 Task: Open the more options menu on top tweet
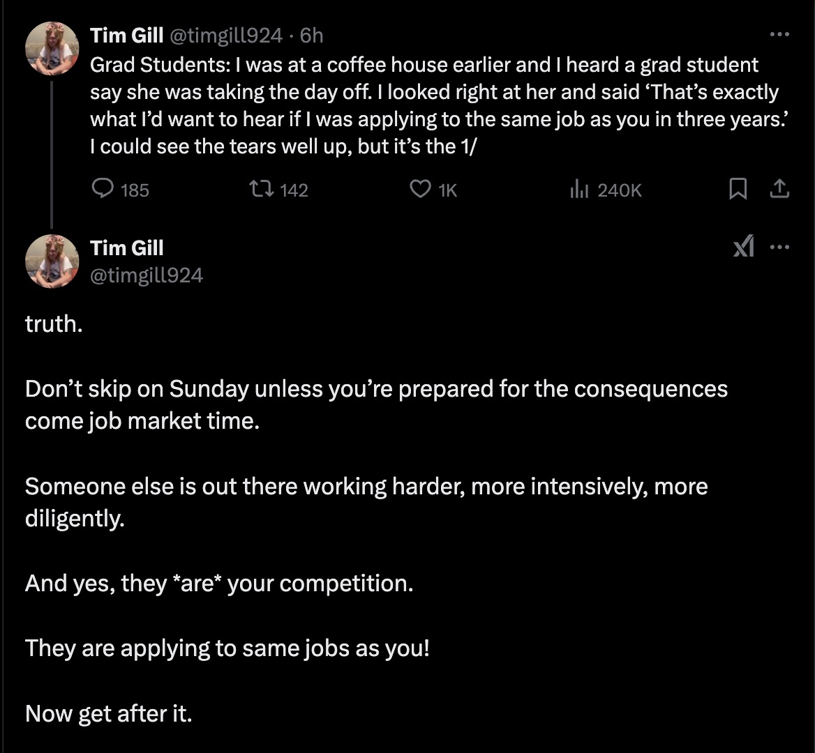(779, 34)
